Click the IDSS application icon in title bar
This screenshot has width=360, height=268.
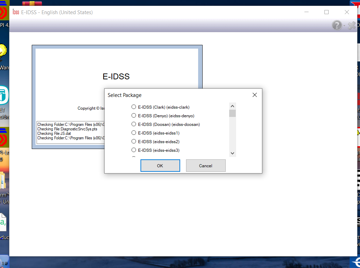coord(16,12)
